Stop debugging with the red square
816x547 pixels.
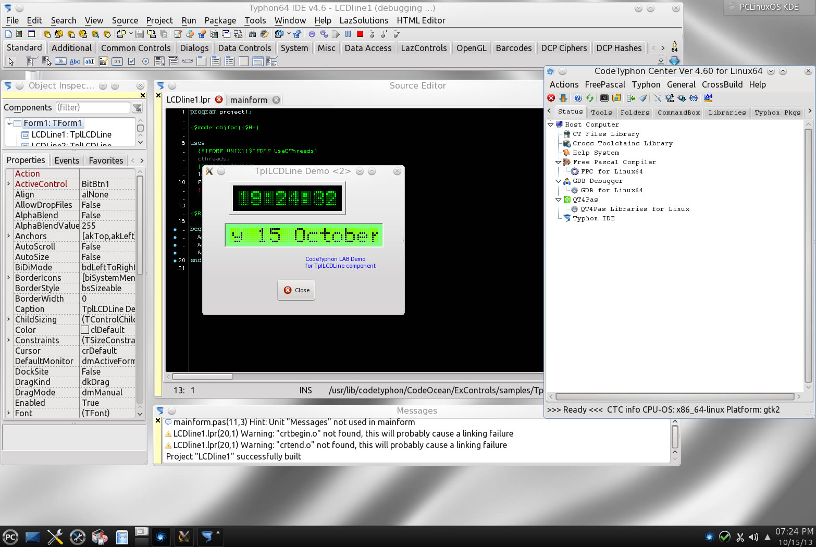pyautogui.click(x=360, y=34)
